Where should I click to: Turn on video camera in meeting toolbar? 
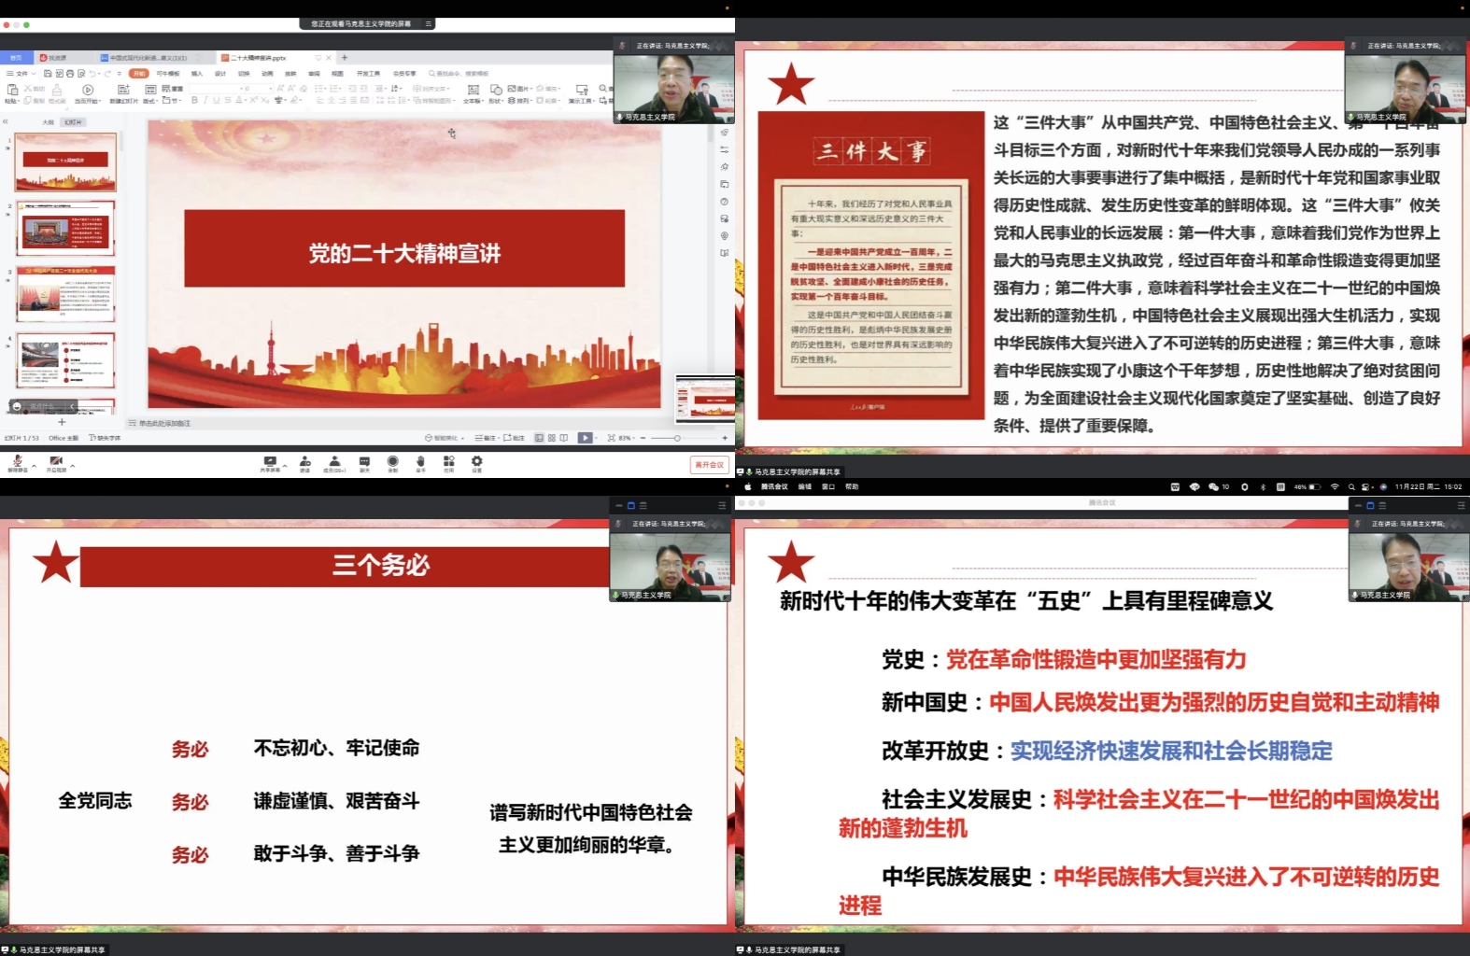56,462
